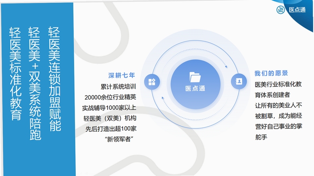Click the 医点通 brand name at top right
This screenshot has width=314, height=176.
[x=297, y=10]
